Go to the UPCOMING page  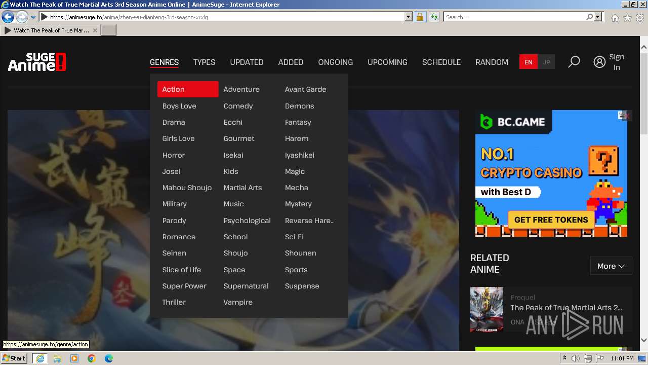coord(387,62)
